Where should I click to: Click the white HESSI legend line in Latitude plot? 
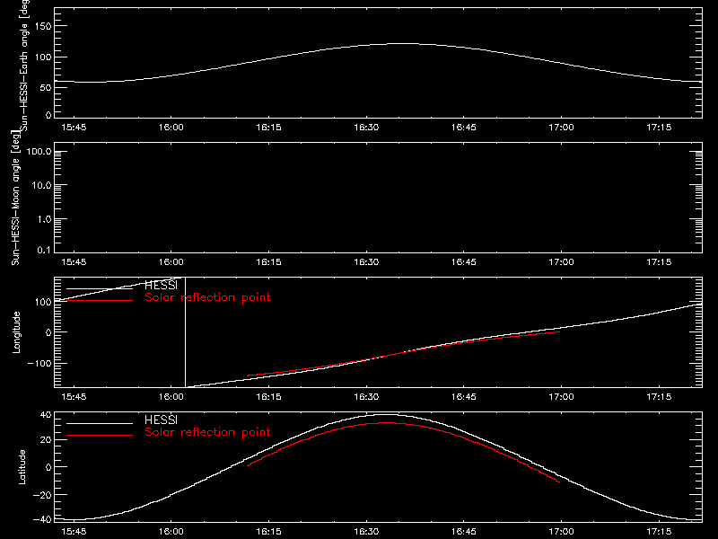click(100, 423)
